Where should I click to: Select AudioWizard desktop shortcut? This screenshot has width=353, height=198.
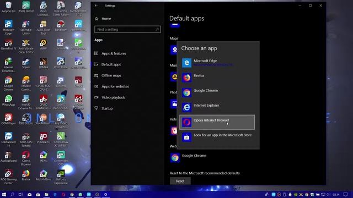tap(8, 156)
